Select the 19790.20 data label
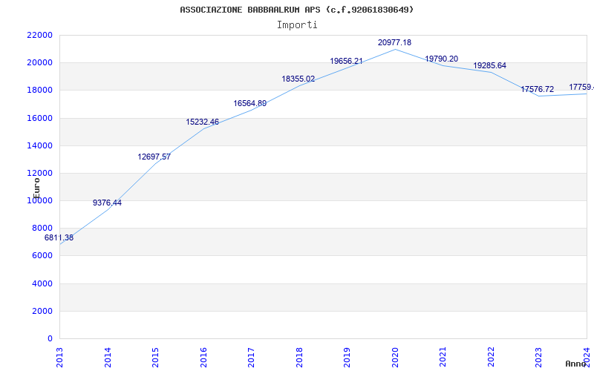Image resolution: width=594 pixels, height=371 pixels. tap(441, 59)
